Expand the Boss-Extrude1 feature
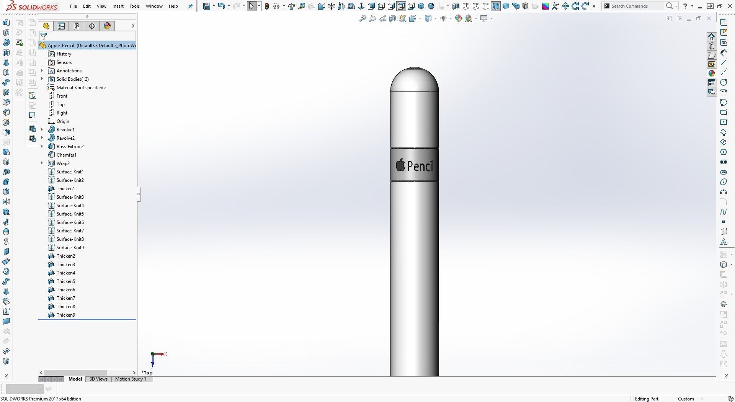The image size is (735, 402). coord(42,147)
